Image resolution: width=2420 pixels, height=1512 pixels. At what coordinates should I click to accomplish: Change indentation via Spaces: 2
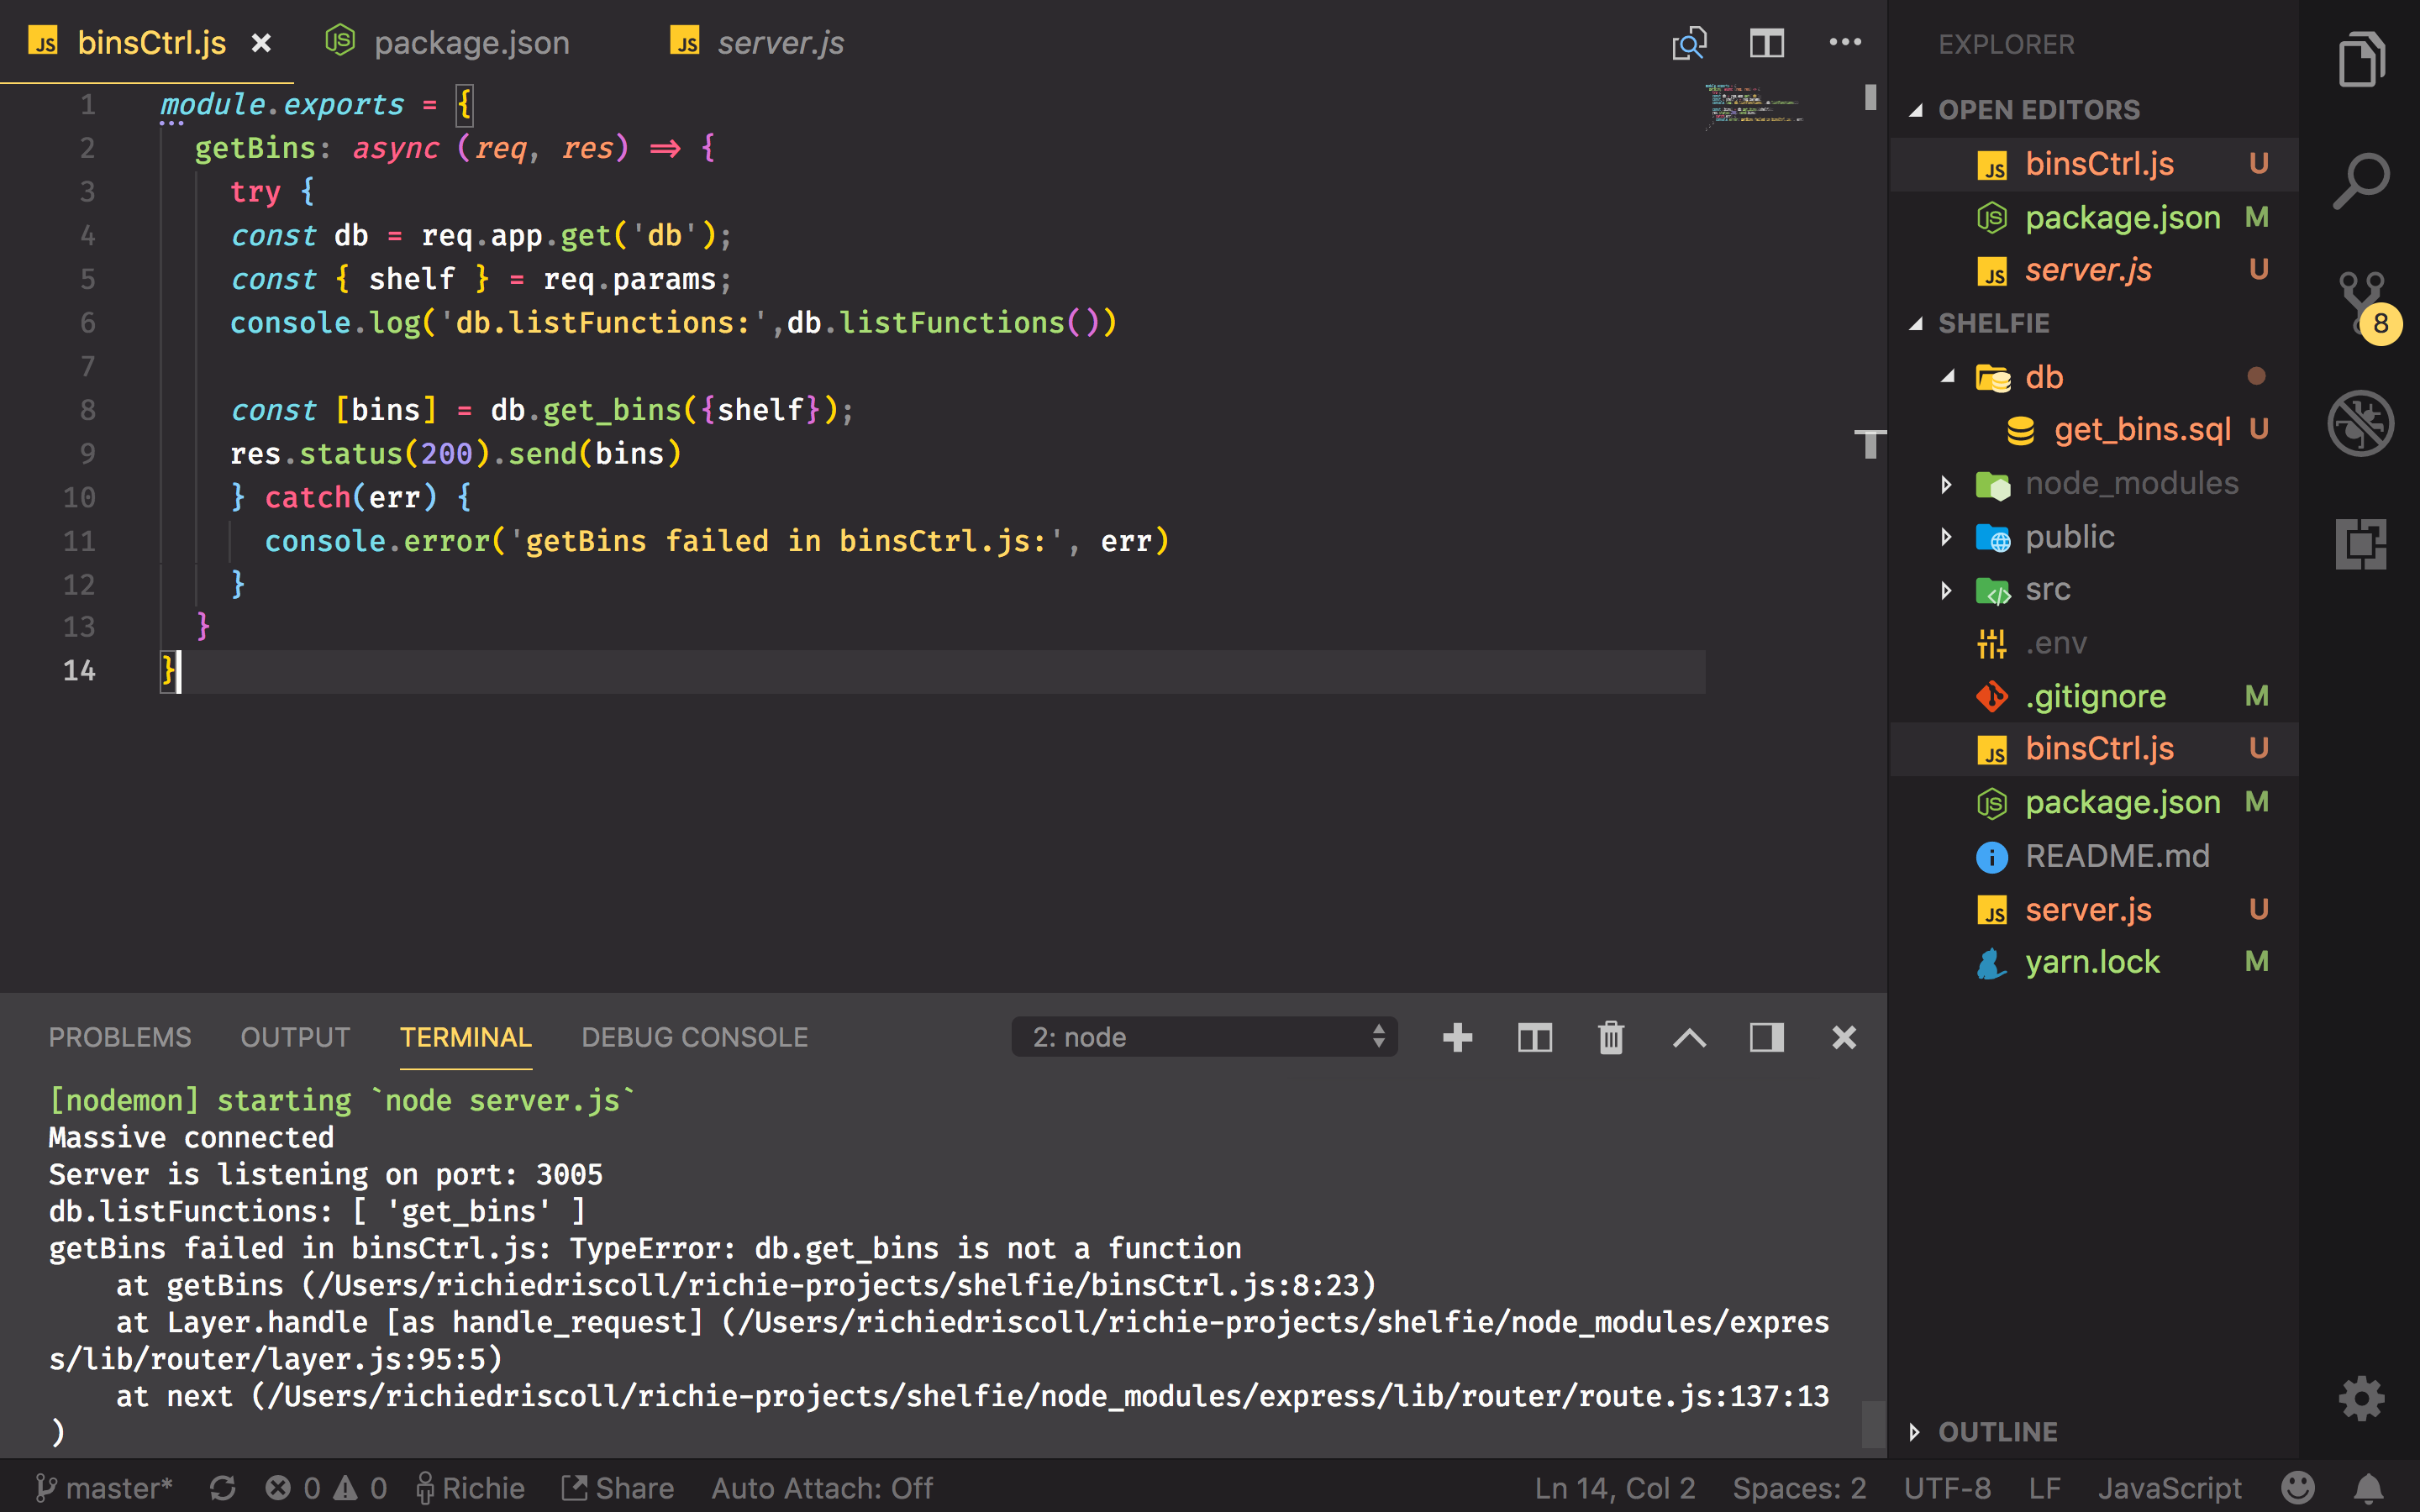pyautogui.click(x=1799, y=1488)
